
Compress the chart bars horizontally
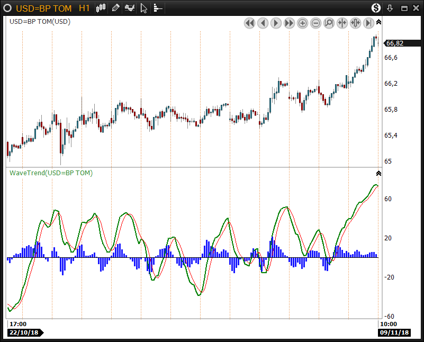(x=342, y=23)
